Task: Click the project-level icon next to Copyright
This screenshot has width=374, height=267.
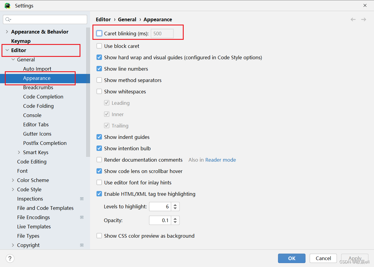Action: pyautogui.click(x=82, y=245)
